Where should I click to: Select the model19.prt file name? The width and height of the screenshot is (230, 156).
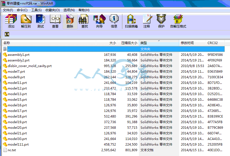click(x=17, y=122)
